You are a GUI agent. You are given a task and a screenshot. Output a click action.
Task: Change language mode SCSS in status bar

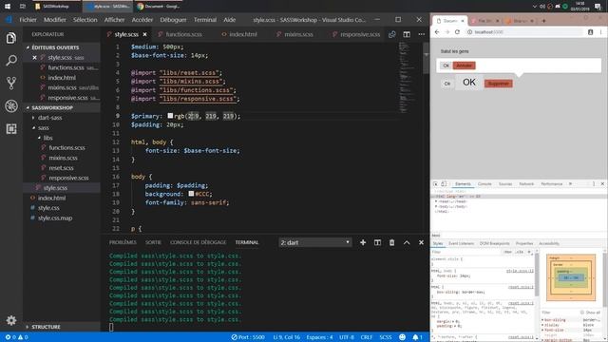(385, 337)
